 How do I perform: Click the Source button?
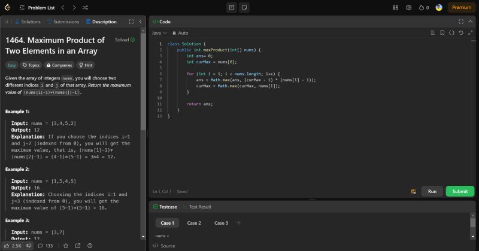[x=164, y=246]
